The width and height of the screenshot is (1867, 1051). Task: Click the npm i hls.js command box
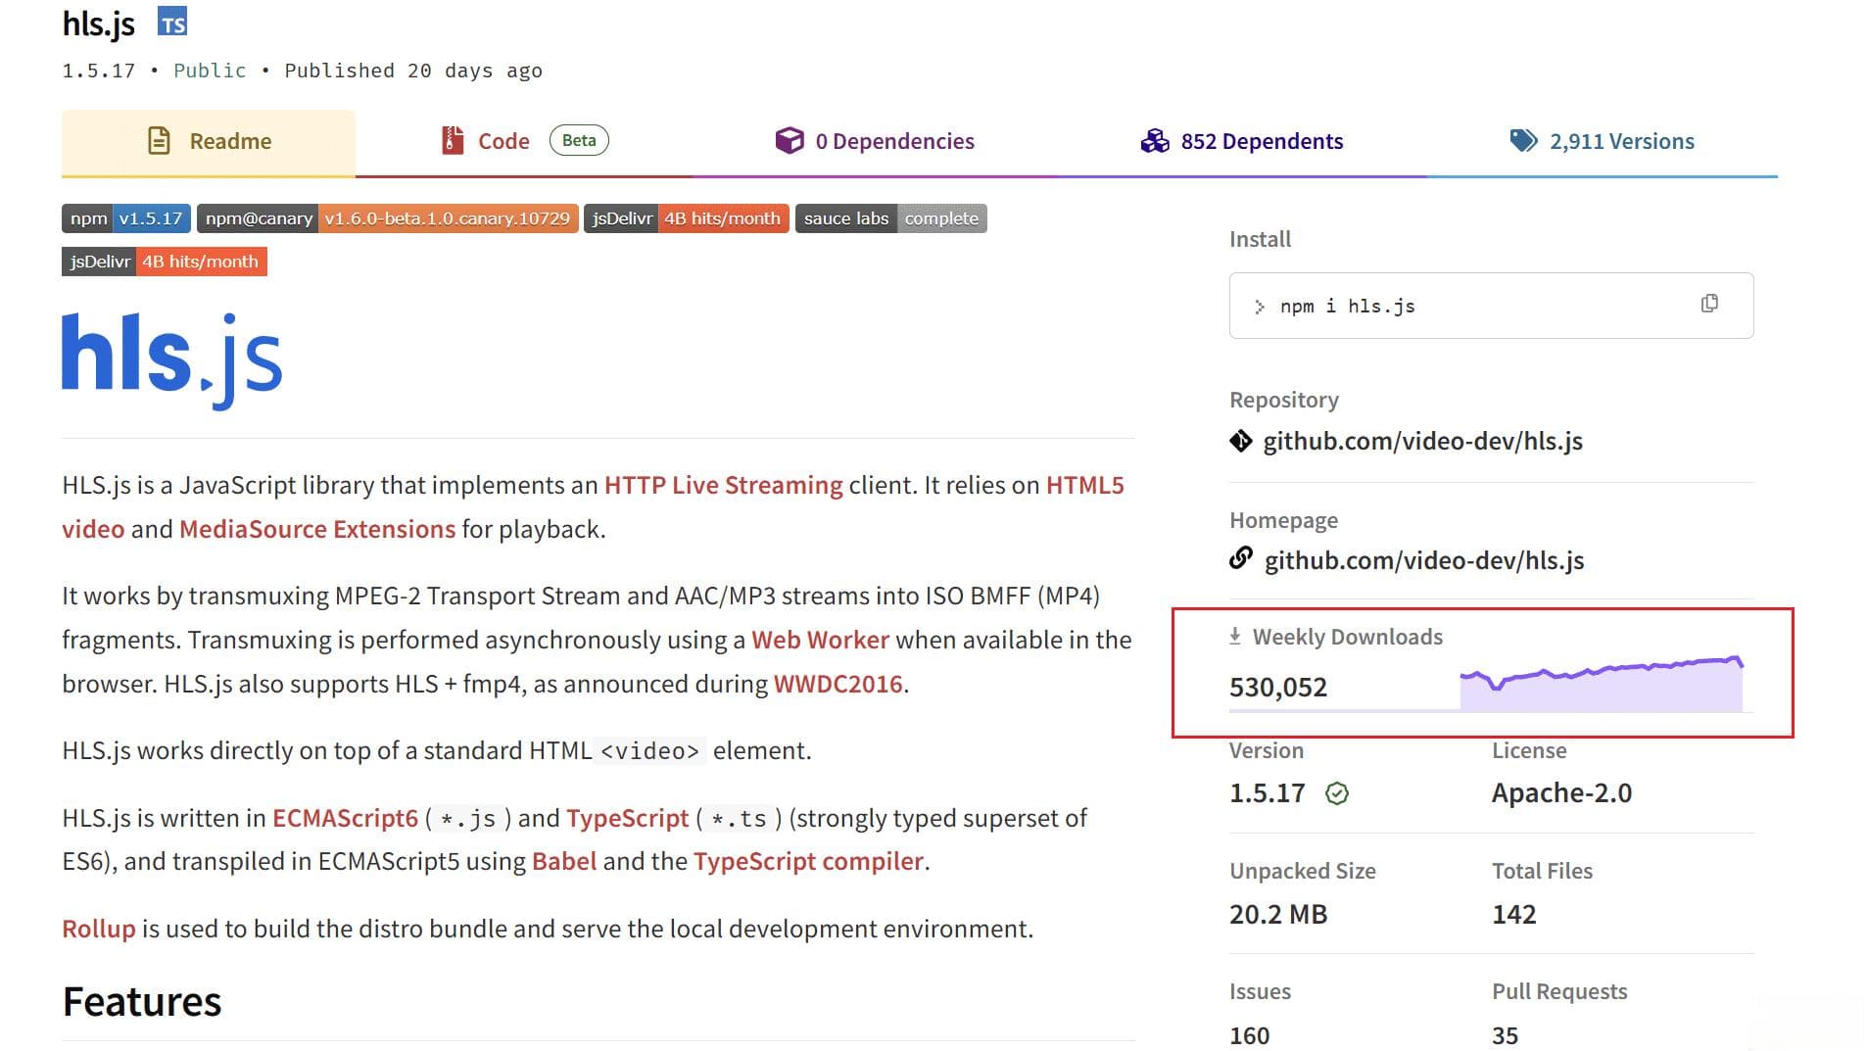click(1491, 306)
